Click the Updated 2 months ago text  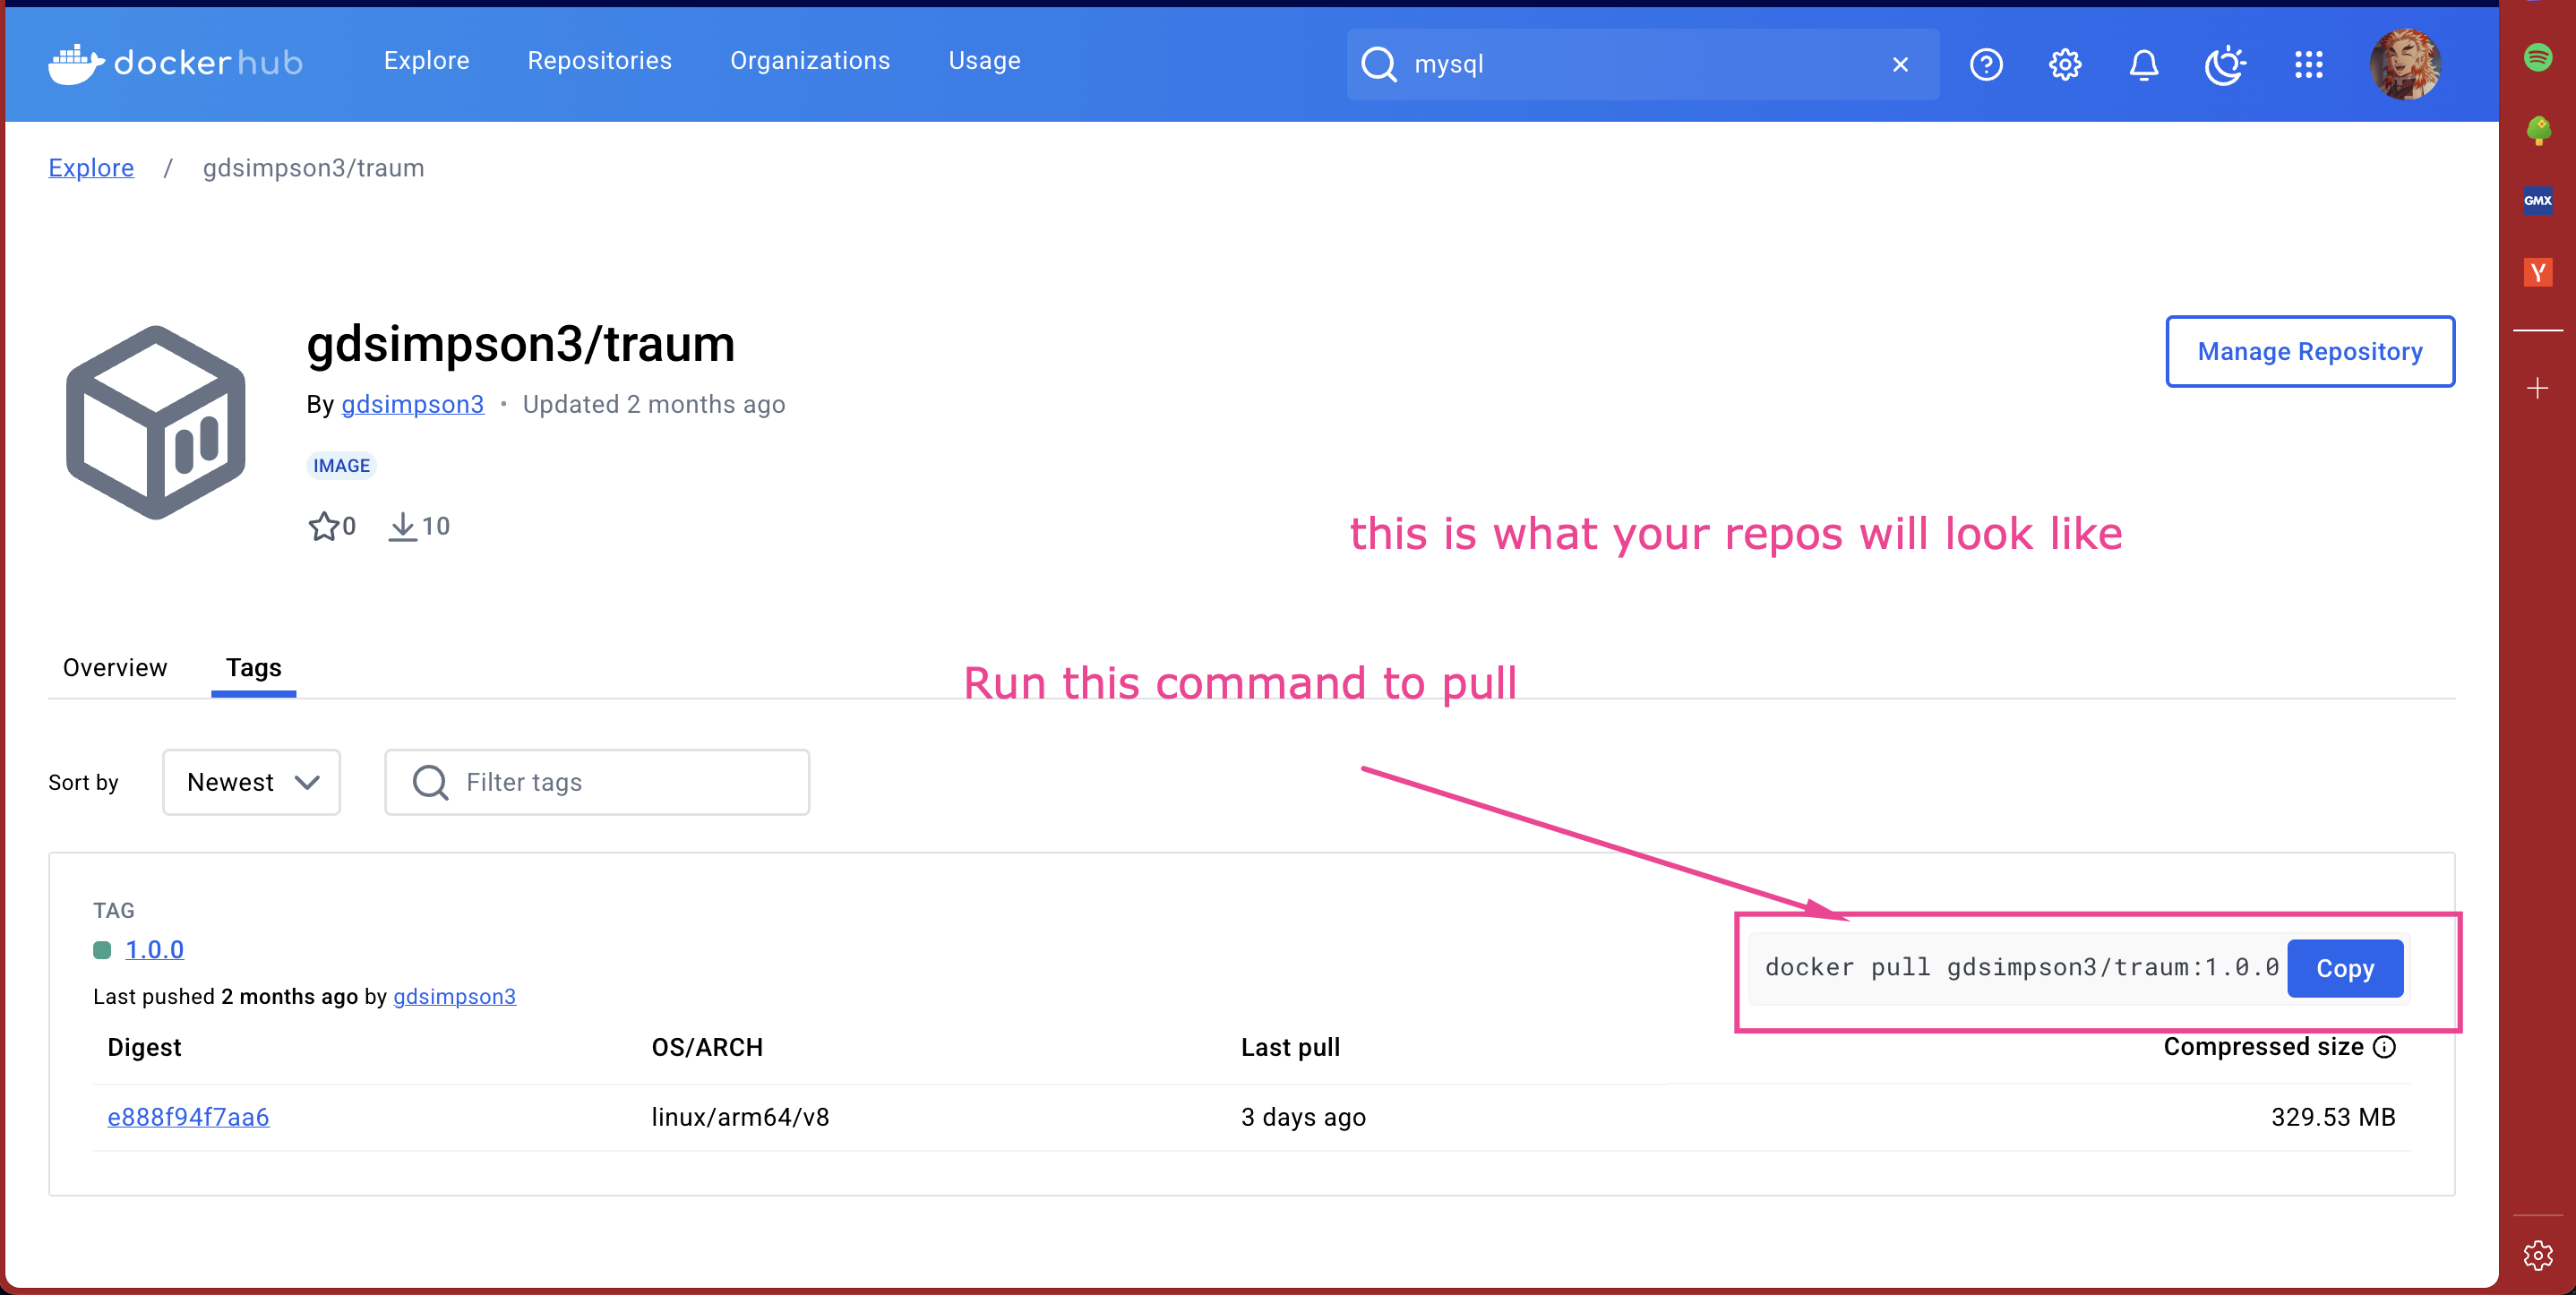pyautogui.click(x=654, y=404)
